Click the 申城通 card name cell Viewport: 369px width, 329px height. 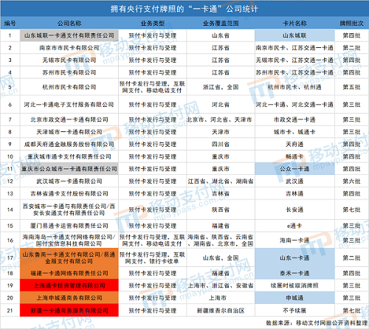coord(294,298)
